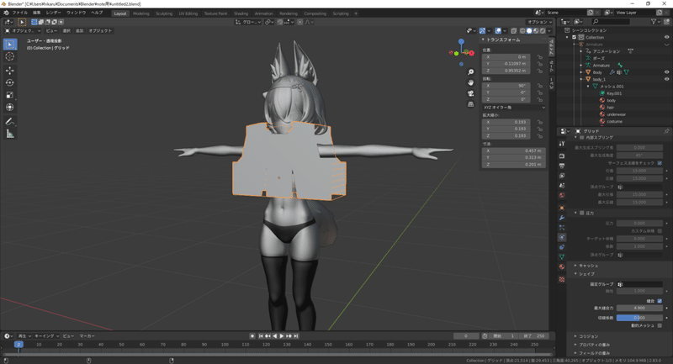Click the timeline play button
Image resolution: width=673 pixels, height=364 pixels.
click(282, 336)
